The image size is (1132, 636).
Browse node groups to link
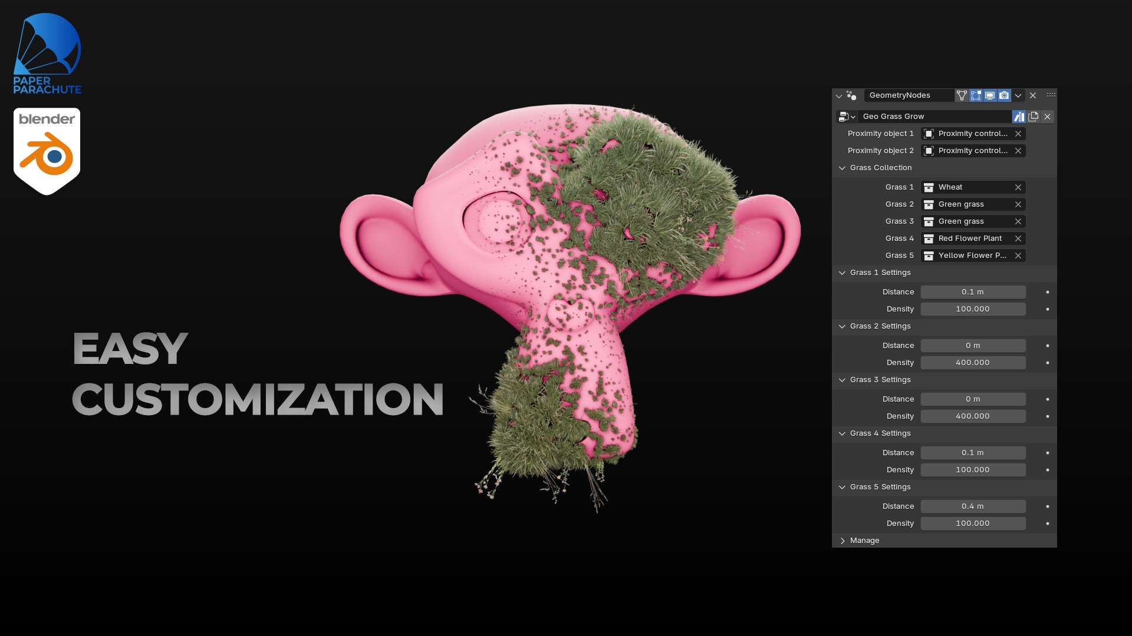pos(847,117)
